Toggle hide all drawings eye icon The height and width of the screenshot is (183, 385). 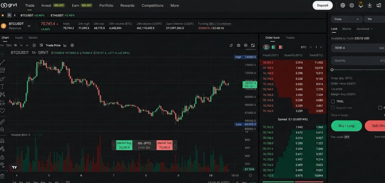(2, 165)
